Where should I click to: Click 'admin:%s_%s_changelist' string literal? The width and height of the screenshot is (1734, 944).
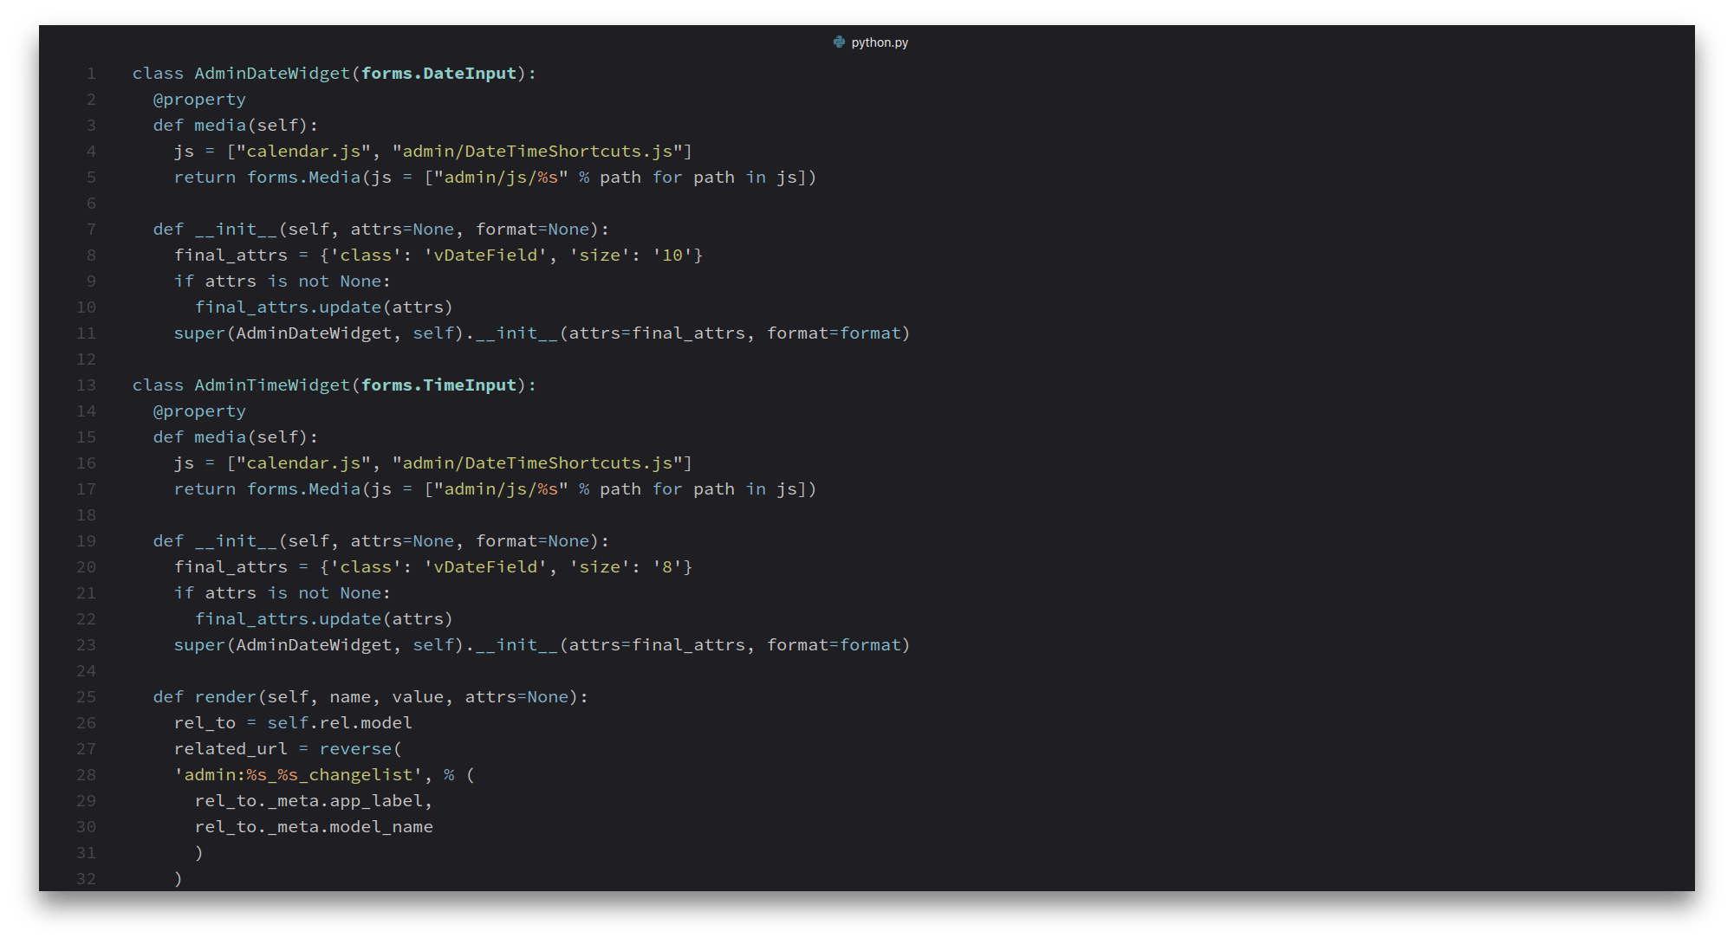(x=298, y=775)
